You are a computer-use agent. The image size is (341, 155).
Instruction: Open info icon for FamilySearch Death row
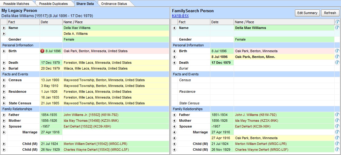(x=337, y=63)
